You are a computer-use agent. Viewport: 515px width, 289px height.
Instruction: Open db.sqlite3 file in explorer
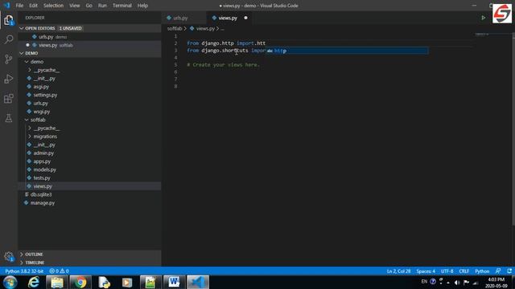tap(89, 194)
